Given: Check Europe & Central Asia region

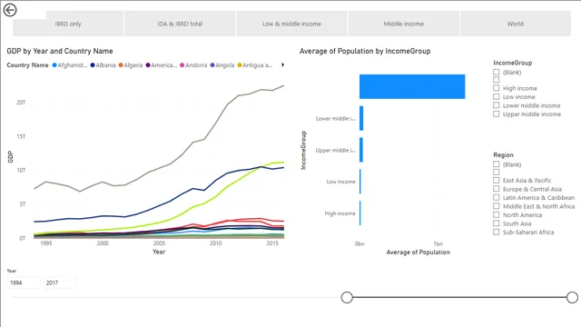Looking at the screenshot, I should [x=497, y=189].
